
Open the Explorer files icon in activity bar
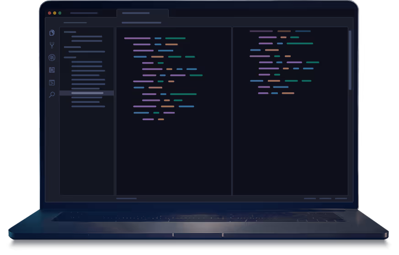(x=52, y=33)
